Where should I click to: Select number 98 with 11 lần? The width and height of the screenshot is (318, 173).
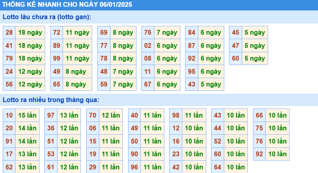pos(176,116)
